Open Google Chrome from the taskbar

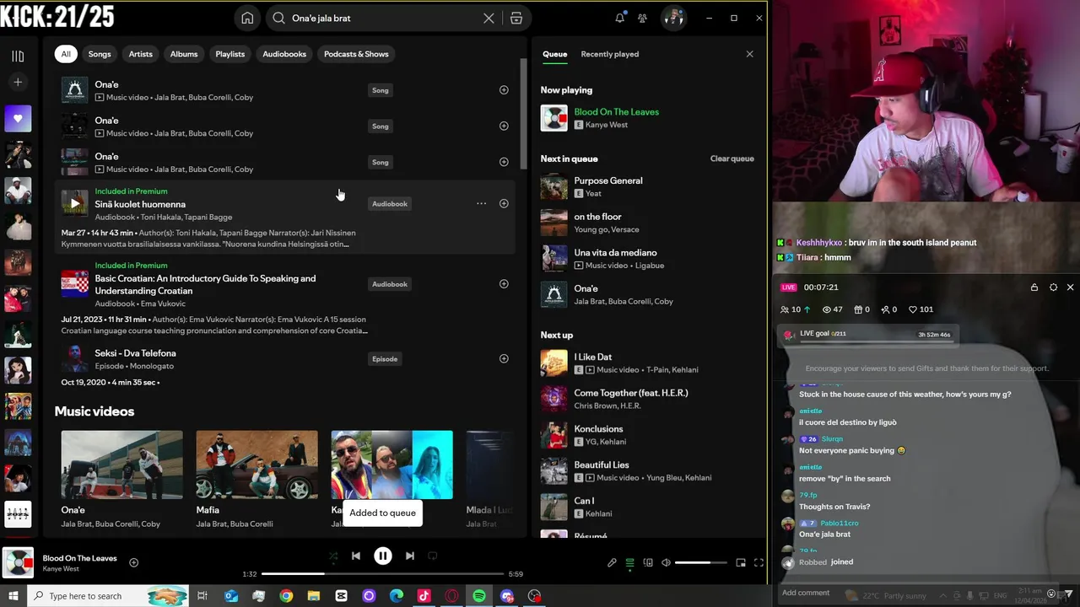click(x=286, y=596)
